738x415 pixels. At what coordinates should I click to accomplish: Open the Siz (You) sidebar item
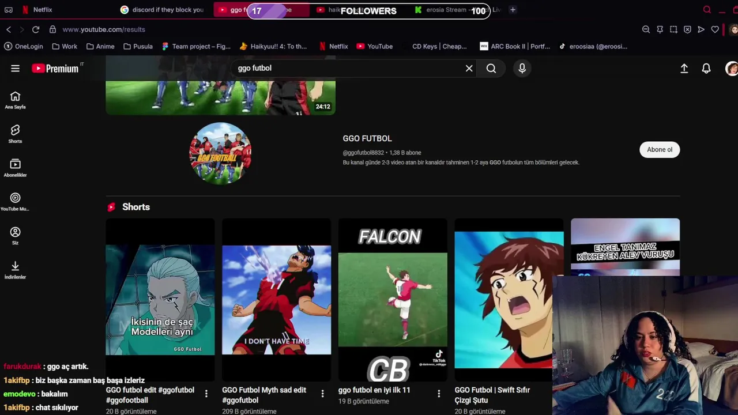click(x=15, y=236)
